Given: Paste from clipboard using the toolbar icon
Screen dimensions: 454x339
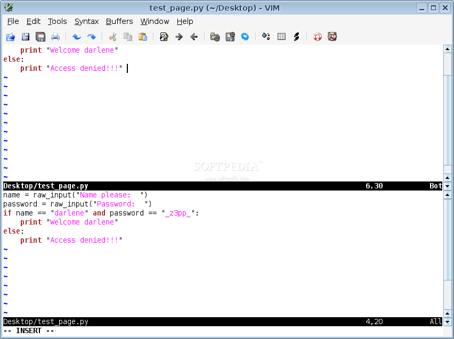Looking at the screenshot, I should pos(143,37).
